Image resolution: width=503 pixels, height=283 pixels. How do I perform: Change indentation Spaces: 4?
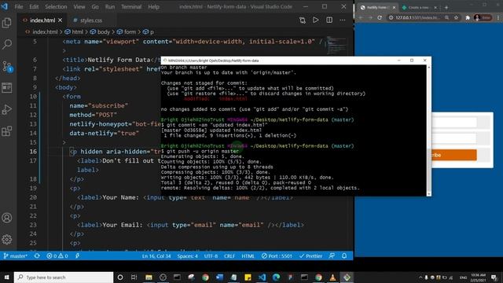[x=188, y=255]
